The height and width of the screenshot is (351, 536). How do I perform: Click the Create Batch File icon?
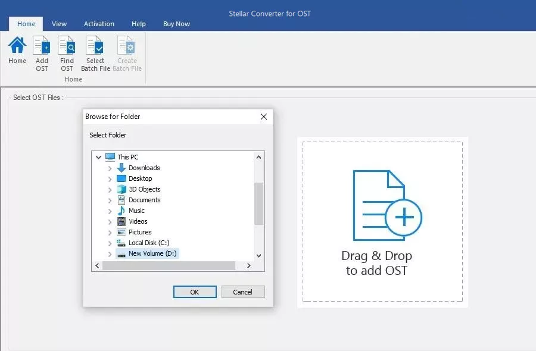[x=126, y=45]
